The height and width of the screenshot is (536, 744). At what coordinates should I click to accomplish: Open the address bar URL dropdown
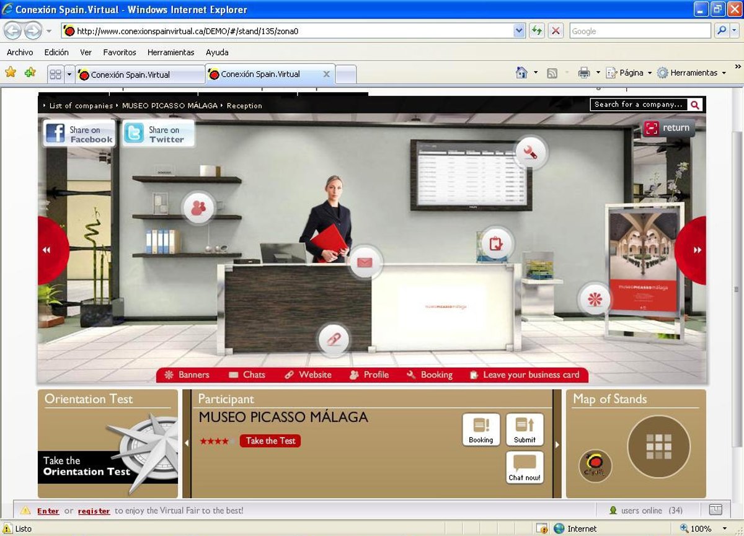[x=519, y=31]
